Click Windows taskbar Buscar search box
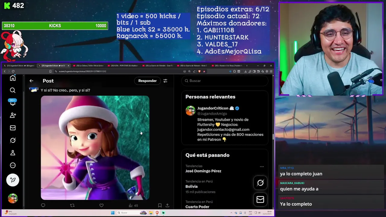This screenshot has width=386, height=217. coord(132,213)
